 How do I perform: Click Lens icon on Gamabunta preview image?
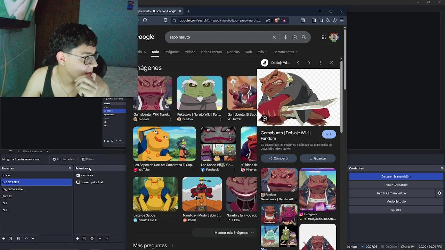(x=265, y=119)
